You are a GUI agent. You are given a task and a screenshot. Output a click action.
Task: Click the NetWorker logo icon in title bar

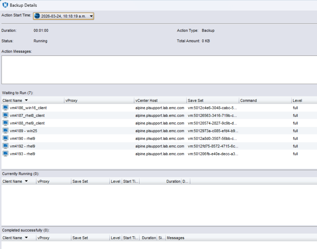(5, 5)
